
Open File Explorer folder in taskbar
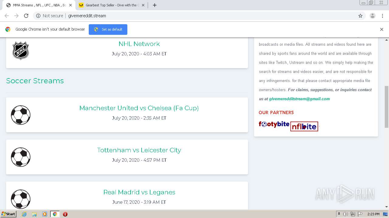pos(34,214)
